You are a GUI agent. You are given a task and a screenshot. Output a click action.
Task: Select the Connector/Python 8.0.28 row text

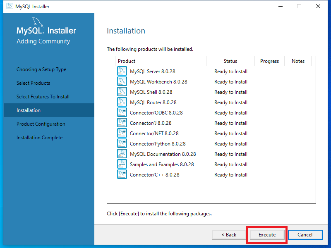pyautogui.click(x=158, y=143)
